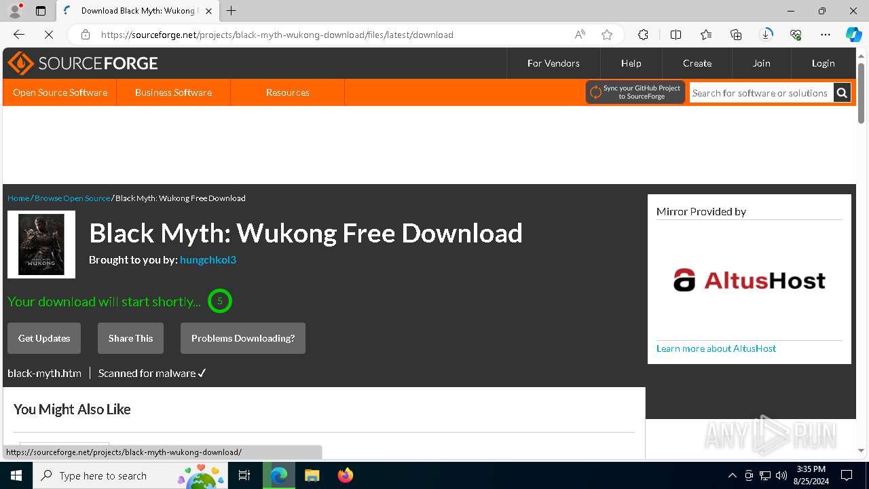Toggle Read aloud icon in address bar
869x489 pixels.
580,35
